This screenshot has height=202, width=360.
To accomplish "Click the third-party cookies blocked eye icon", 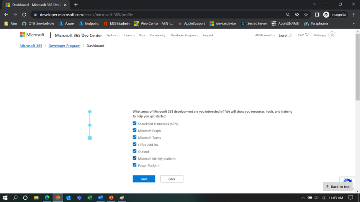I will [x=297, y=15].
